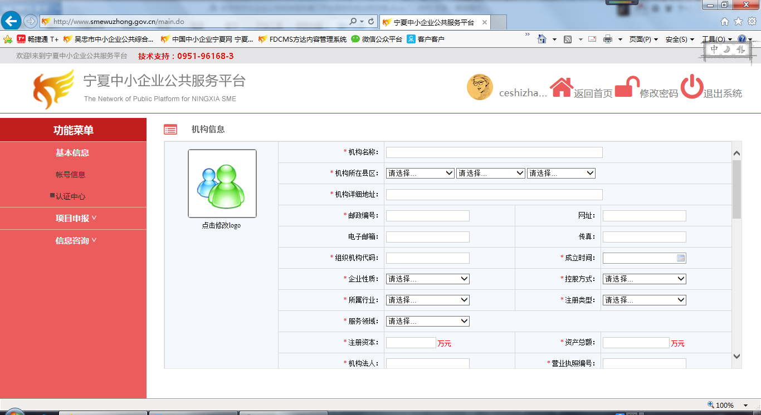Open calendar picker in 成立时间 field
The width and height of the screenshot is (761, 415).
pyautogui.click(x=680, y=258)
